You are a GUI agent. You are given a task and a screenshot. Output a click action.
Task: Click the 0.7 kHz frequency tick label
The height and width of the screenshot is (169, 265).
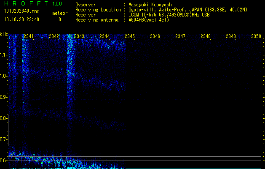pyautogui.click(x=3, y=139)
